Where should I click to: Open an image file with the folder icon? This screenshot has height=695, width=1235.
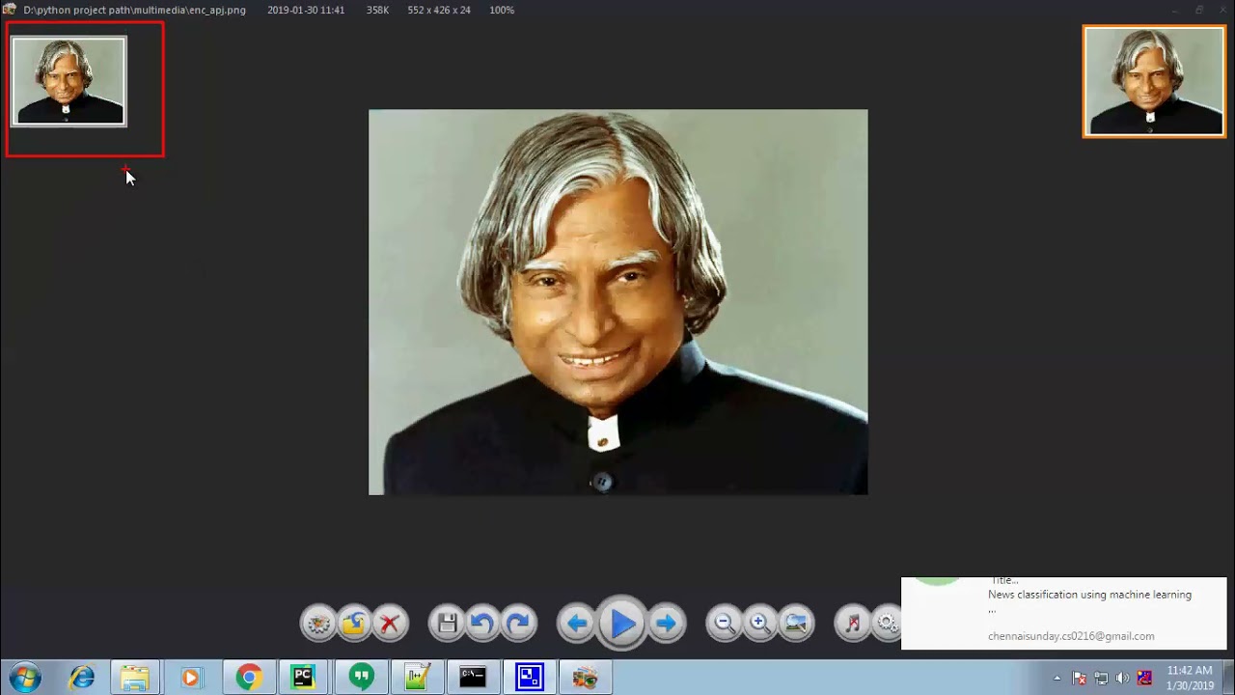354,625
